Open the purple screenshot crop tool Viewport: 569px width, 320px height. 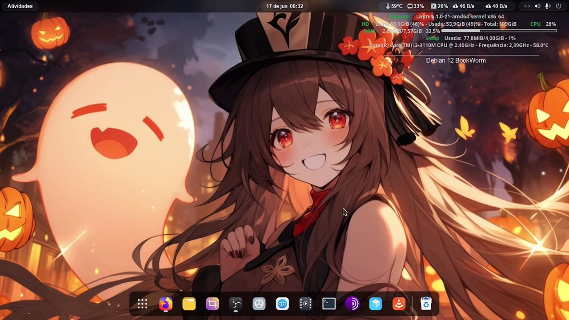pyautogui.click(x=212, y=304)
